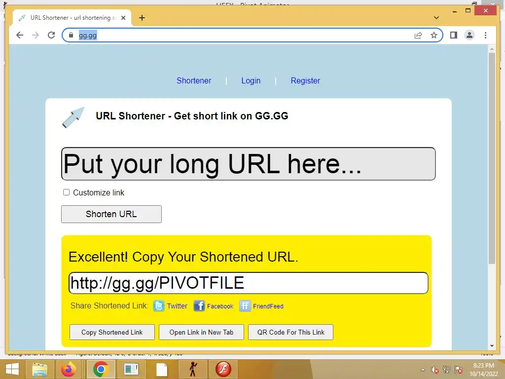
Task: Open a new browser tab
Action: pyautogui.click(x=142, y=18)
